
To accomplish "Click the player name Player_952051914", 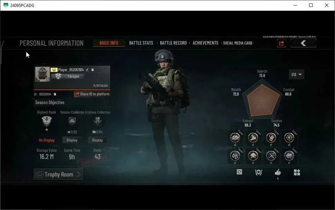I will pos(71,70).
